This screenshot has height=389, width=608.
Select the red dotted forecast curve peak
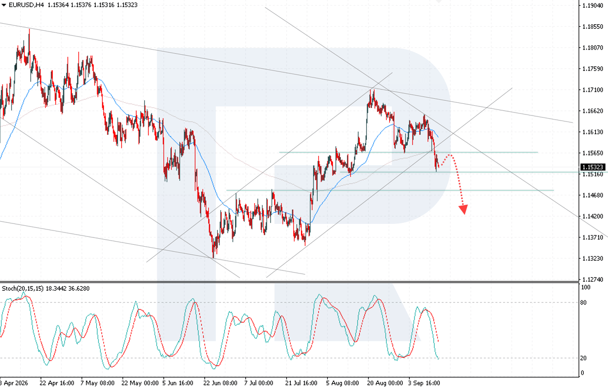tap(449, 154)
